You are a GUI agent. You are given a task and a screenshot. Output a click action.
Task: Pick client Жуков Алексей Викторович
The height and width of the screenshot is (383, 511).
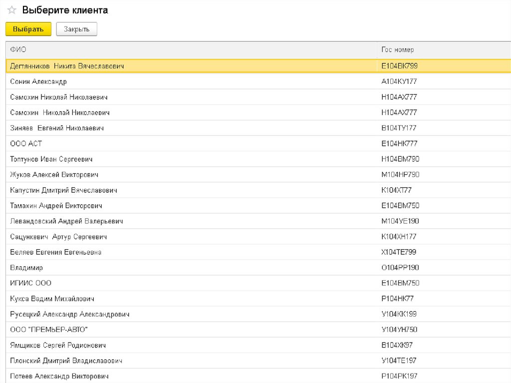(x=54, y=175)
